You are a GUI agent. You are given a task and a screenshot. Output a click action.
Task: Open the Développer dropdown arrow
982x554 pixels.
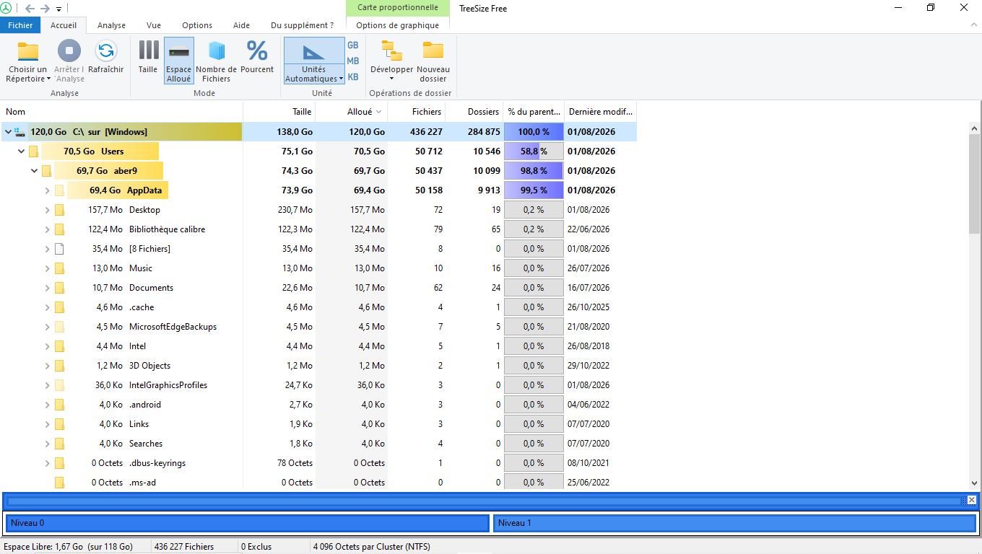point(392,79)
